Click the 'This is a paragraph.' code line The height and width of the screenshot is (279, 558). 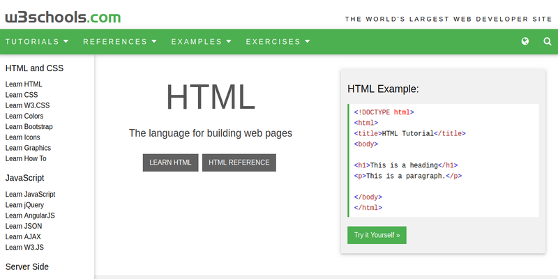408,176
